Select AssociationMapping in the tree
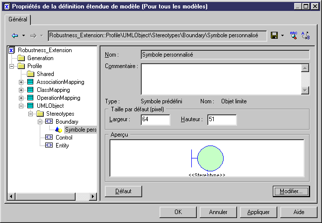Viewport: 322px width, 223px height. 61,82
